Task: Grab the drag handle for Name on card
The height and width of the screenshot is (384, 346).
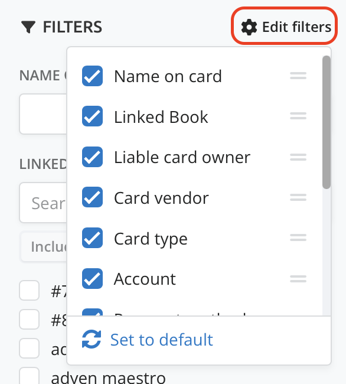Action: [x=298, y=76]
